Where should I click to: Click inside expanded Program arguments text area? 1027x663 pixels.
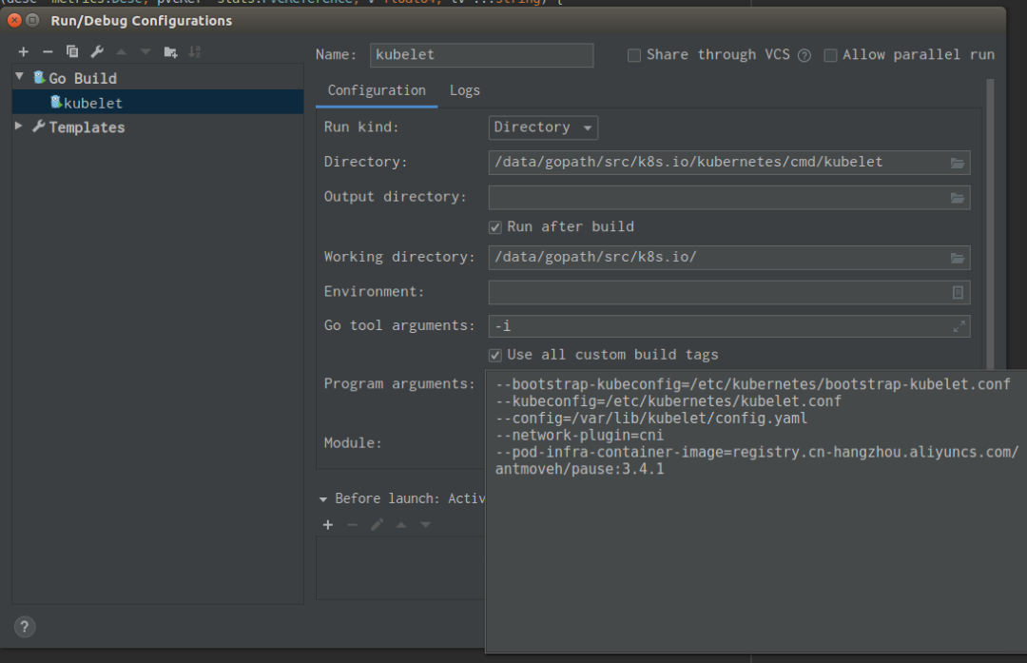click(756, 511)
